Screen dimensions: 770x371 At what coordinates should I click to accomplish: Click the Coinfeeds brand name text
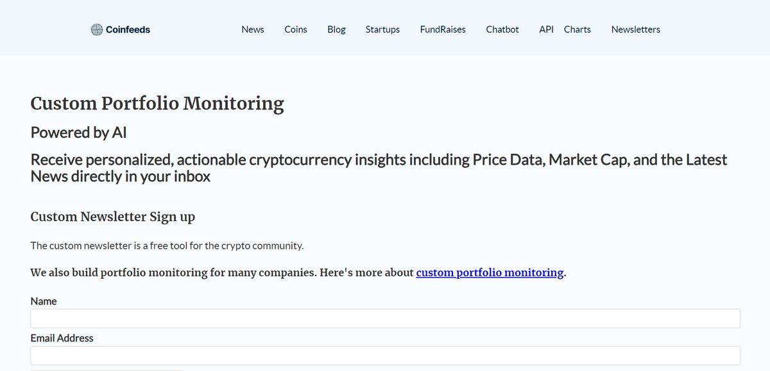click(128, 29)
